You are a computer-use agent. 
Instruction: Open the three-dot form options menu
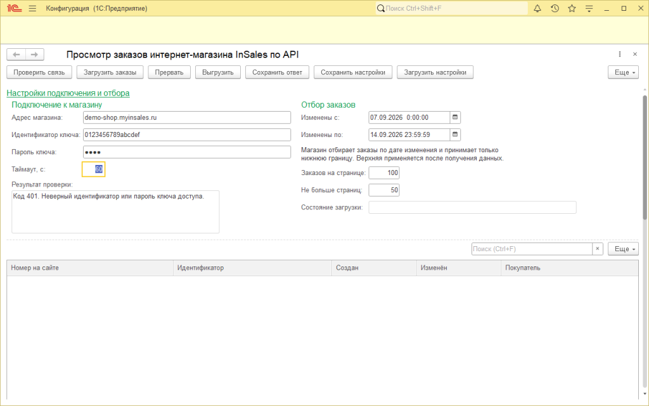[x=620, y=55]
